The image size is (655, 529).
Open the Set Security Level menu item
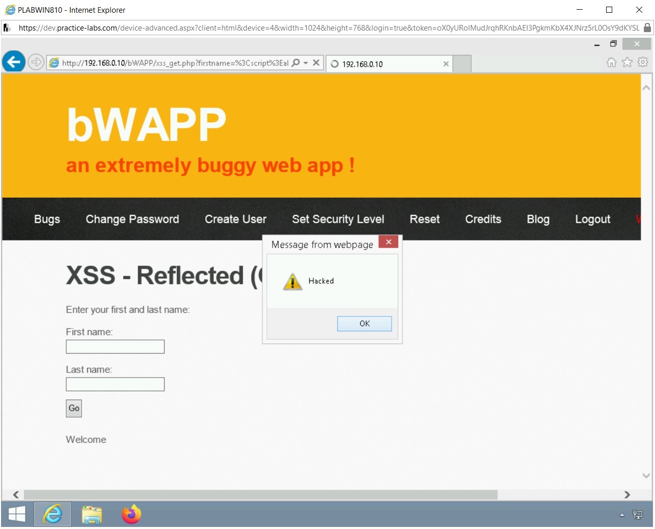[x=338, y=219]
